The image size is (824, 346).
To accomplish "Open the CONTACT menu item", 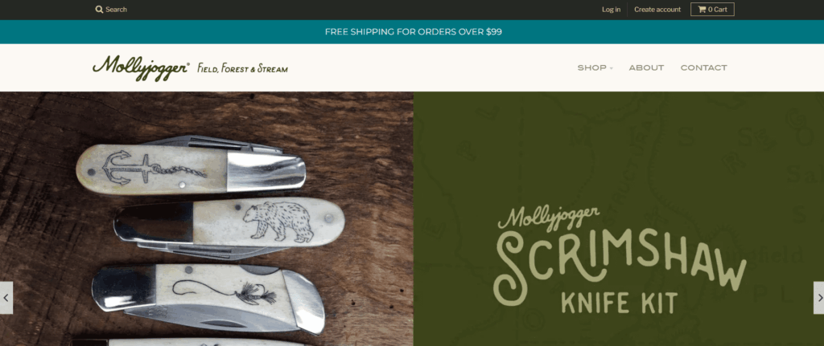I will pos(703,67).
